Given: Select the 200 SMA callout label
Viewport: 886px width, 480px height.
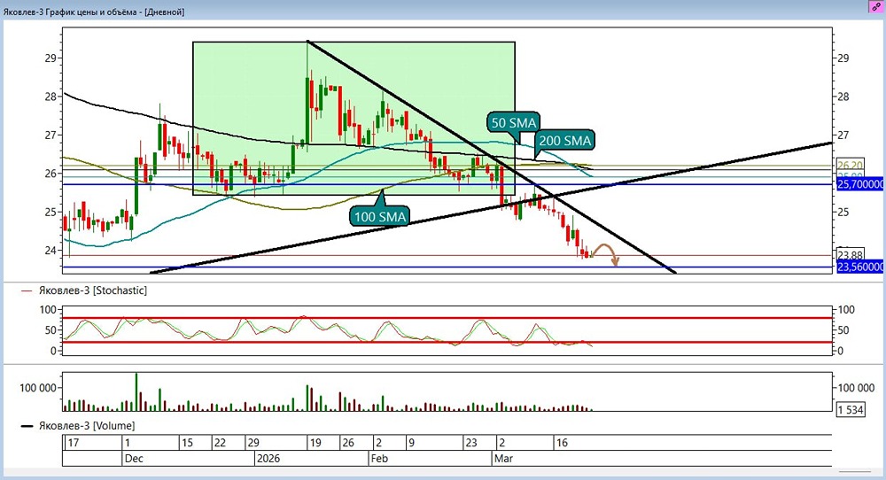Looking at the screenshot, I should [x=564, y=140].
